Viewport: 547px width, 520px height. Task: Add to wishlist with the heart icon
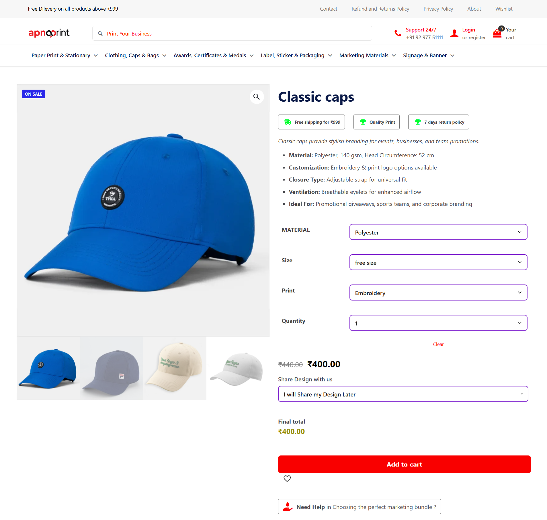(287, 478)
